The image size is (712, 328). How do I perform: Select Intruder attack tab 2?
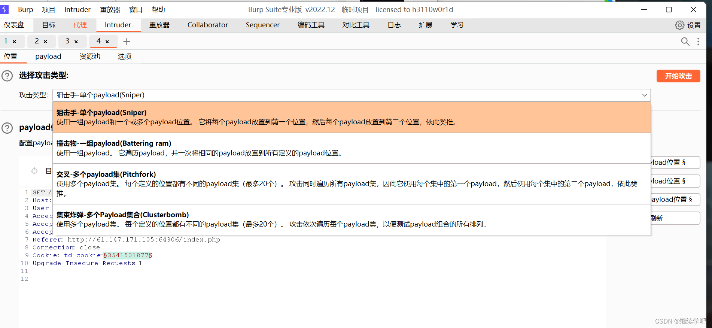tap(37, 41)
